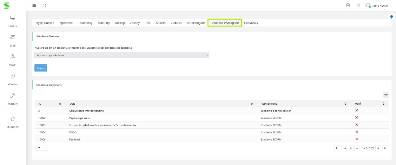Go to Profil in sidebar
396x165 pixels.
coord(13,57)
